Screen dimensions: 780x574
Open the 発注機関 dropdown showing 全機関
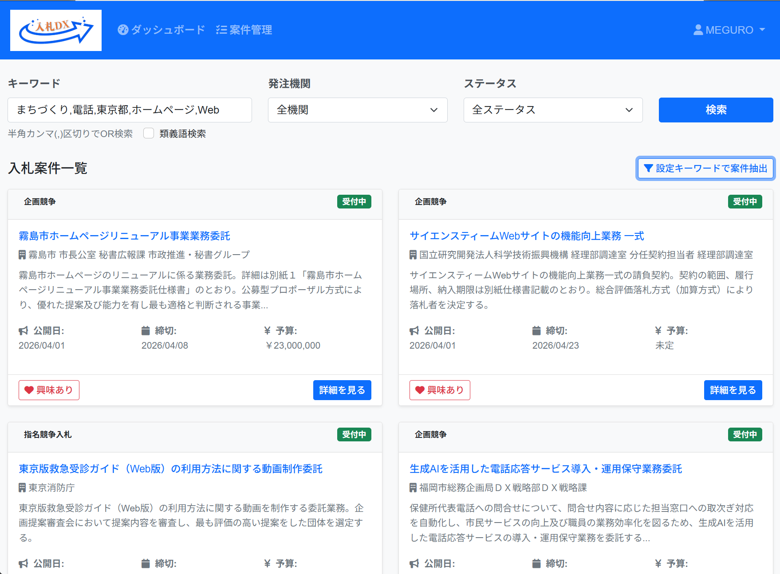pos(357,110)
